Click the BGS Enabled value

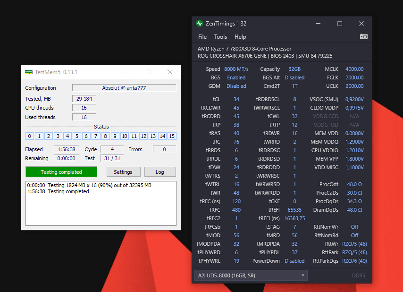tap(236, 77)
